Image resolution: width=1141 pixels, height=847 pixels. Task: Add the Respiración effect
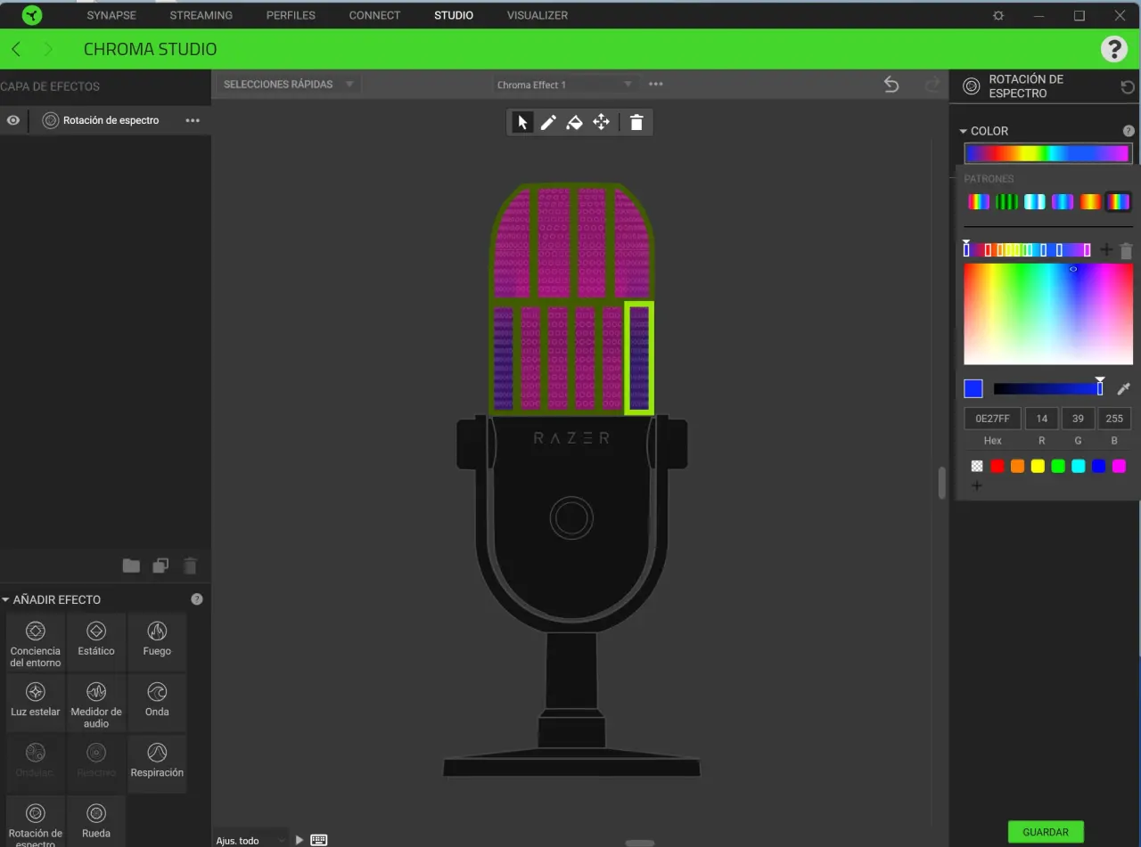click(x=157, y=761)
